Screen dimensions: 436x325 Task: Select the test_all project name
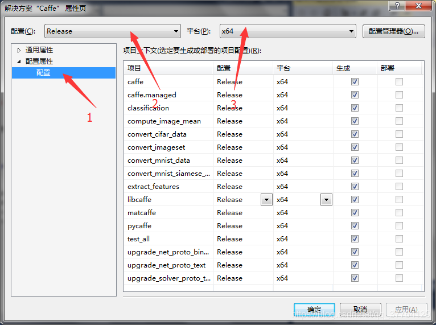(x=138, y=239)
